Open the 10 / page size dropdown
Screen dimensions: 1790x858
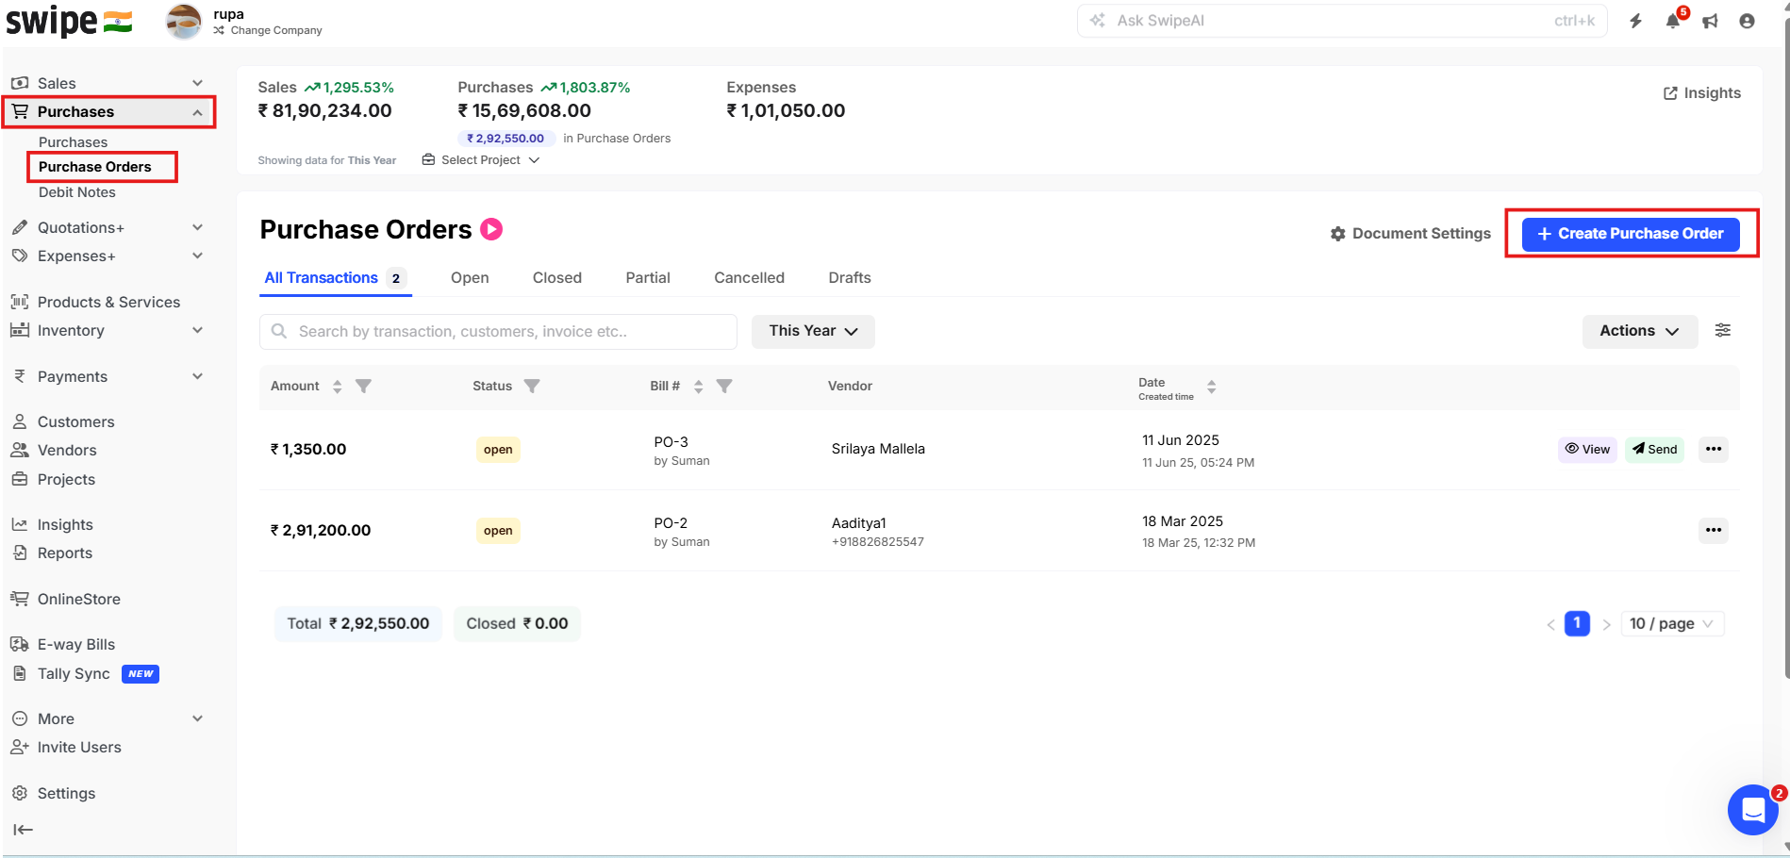(x=1672, y=623)
